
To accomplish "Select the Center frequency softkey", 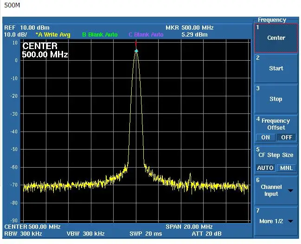I will point(276,38).
